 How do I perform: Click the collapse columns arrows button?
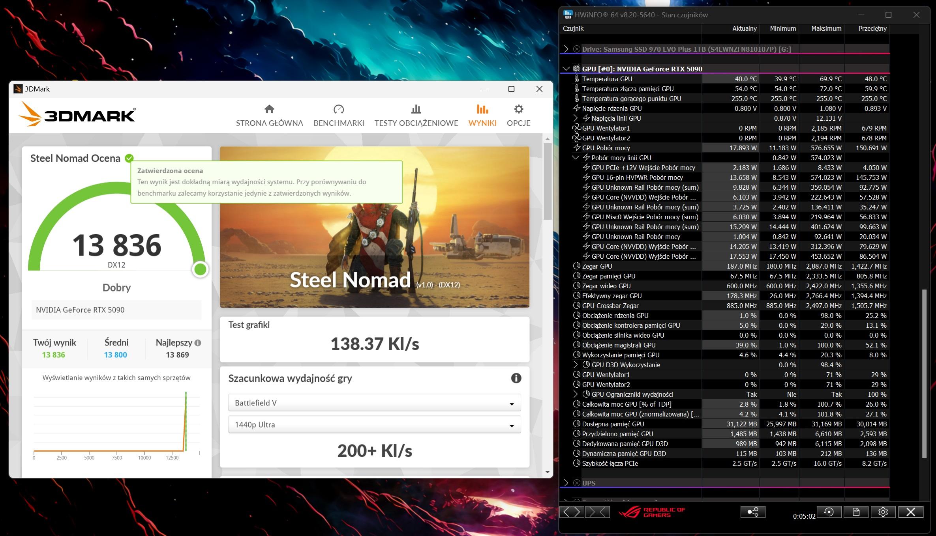[x=597, y=512]
